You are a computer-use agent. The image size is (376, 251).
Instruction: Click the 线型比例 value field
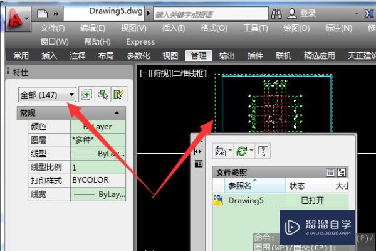pyautogui.click(x=98, y=167)
